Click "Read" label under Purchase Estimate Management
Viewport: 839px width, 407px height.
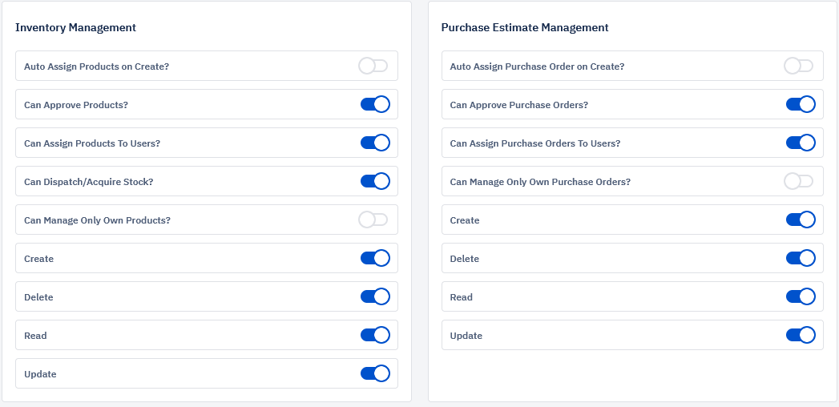462,297
